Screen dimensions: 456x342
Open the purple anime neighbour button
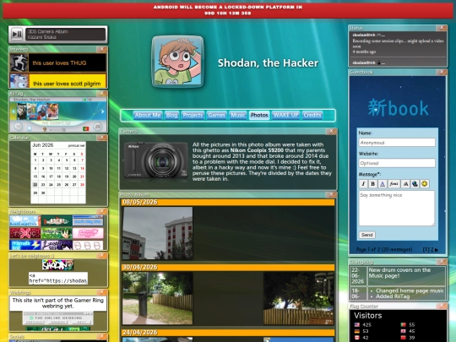coord(57,245)
